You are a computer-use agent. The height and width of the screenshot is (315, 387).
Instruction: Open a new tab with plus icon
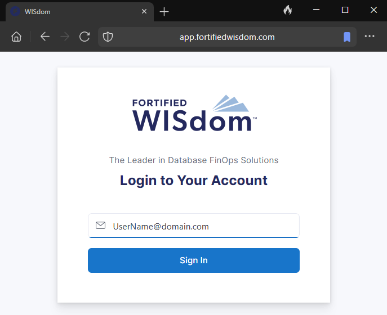tap(164, 12)
